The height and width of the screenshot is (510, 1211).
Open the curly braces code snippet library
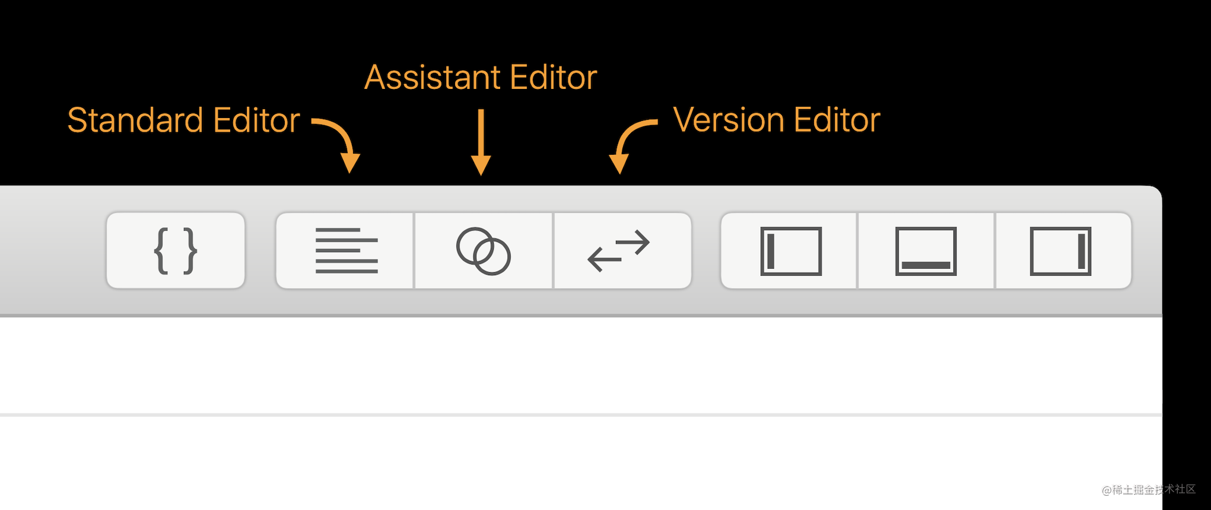176,251
